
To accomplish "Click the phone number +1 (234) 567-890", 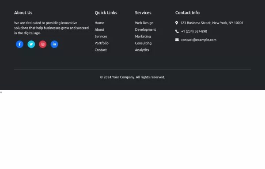I will pos(194,31).
